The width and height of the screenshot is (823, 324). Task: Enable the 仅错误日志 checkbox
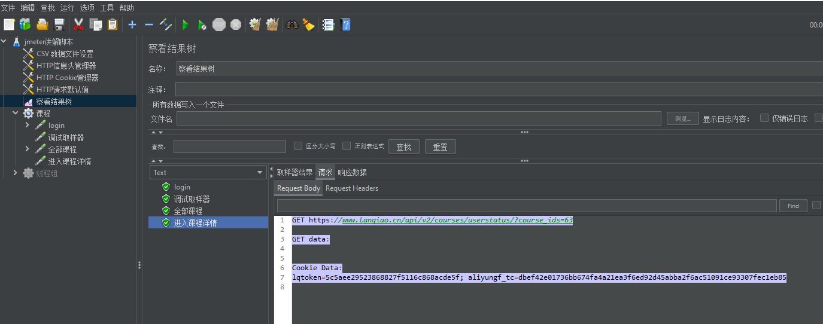764,118
